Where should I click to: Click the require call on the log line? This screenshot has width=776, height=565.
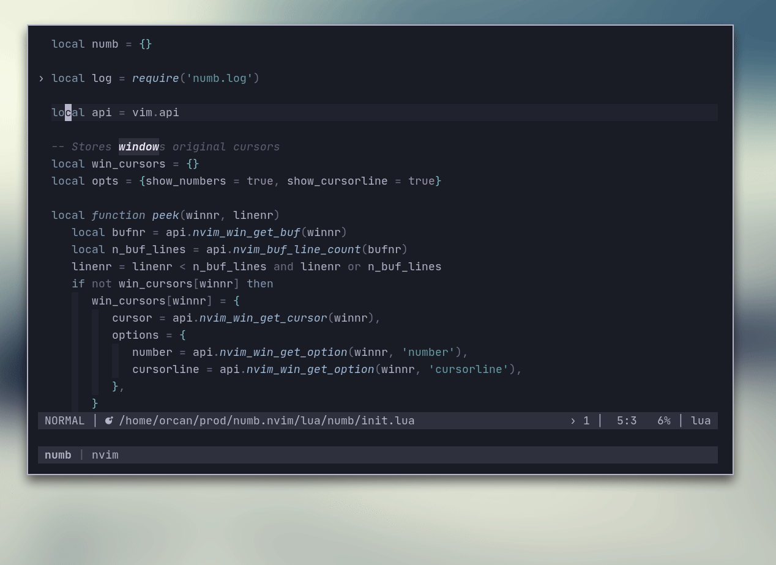click(x=155, y=78)
